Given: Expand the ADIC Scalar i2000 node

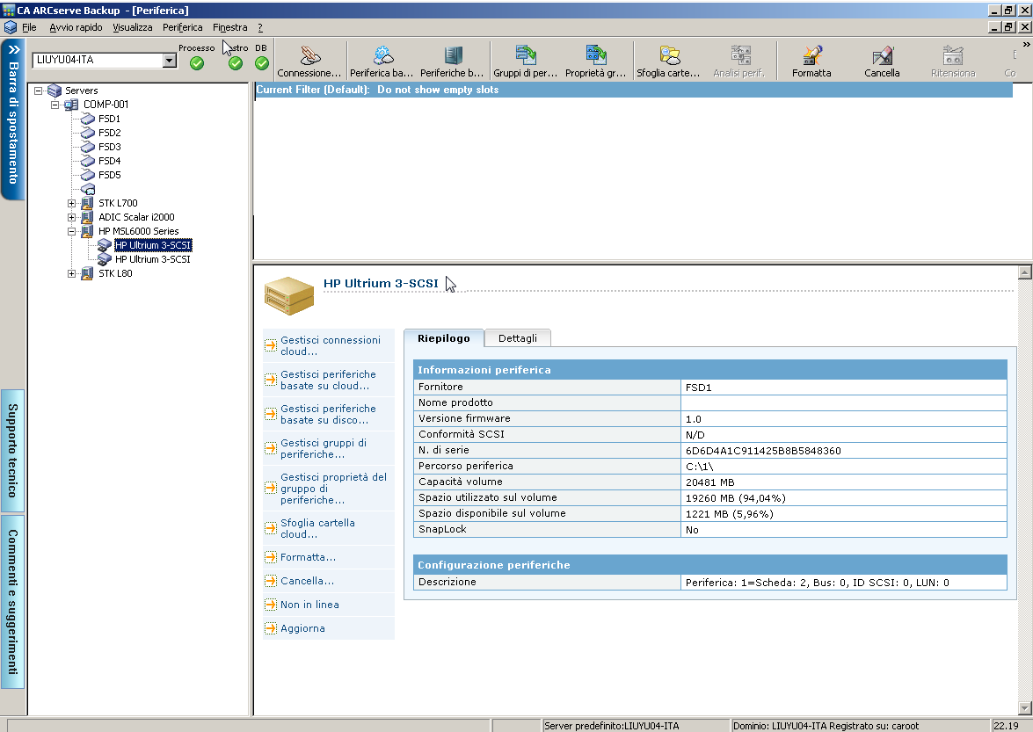Looking at the screenshot, I should coord(72,217).
